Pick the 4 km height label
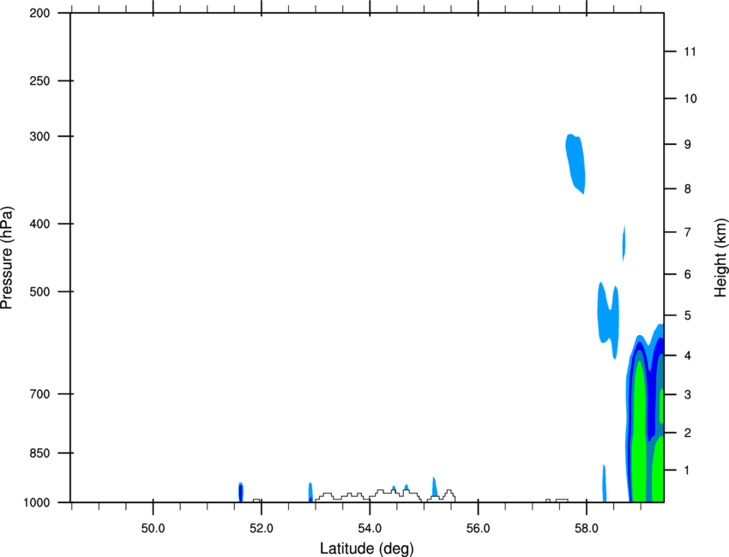The image size is (729, 557). click(688, 356)
